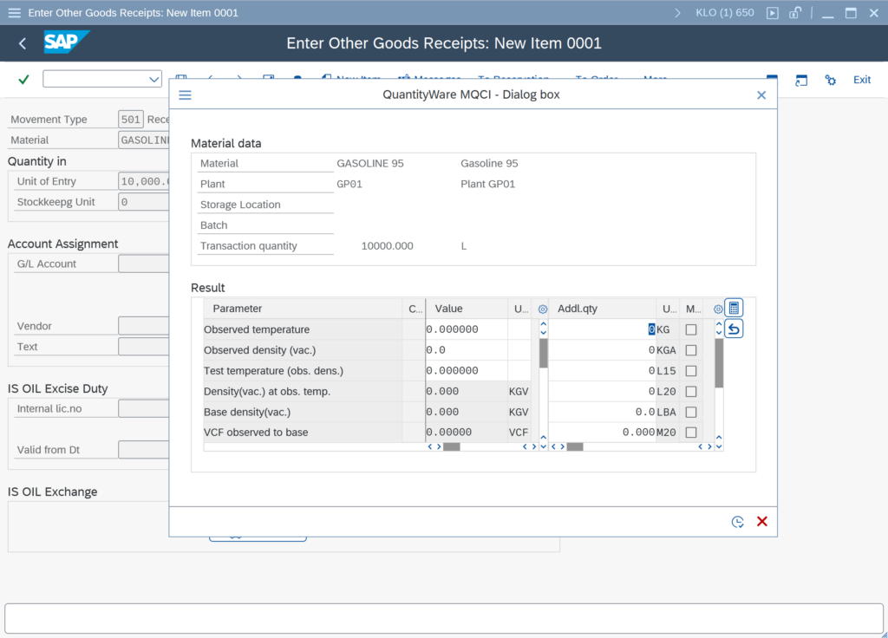Viewport: 888px width, 638px height.
Task: Open the dialog box hamburger menu
Action: pos(186,94)
